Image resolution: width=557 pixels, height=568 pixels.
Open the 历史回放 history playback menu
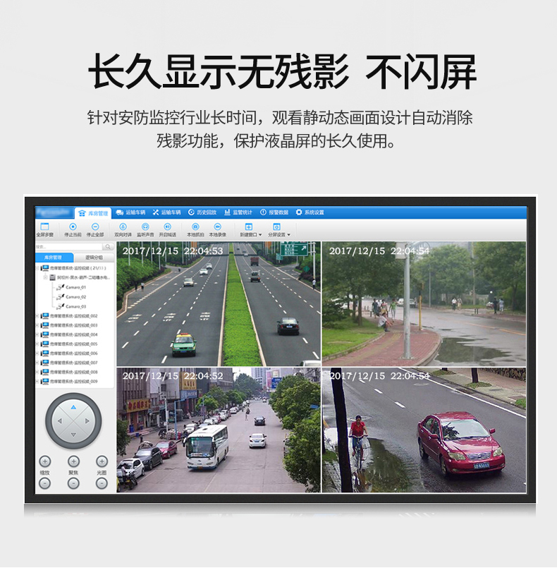202,212
